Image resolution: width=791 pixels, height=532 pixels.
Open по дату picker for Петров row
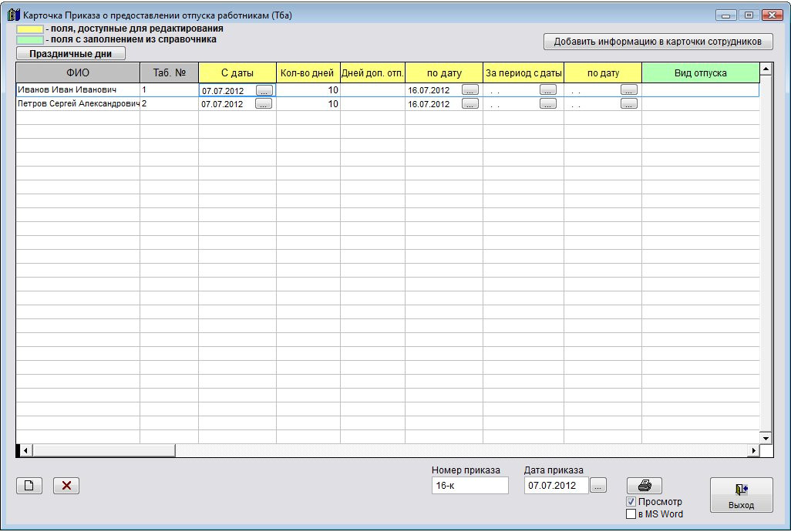pos(470,104)
